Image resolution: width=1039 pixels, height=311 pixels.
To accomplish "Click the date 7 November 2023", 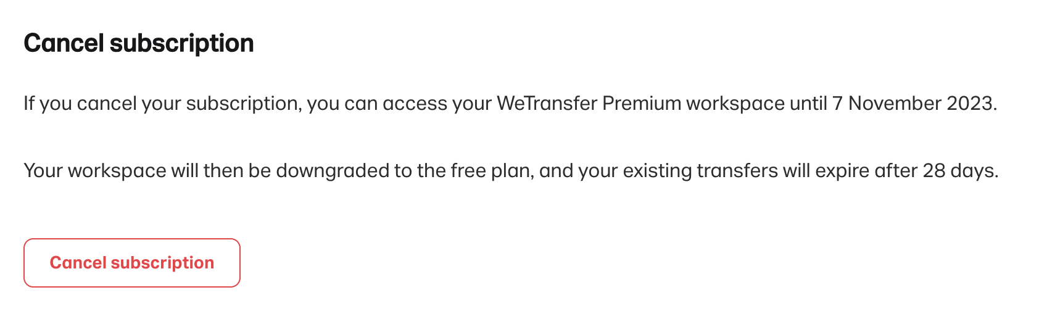I will [x=914, y=103].
